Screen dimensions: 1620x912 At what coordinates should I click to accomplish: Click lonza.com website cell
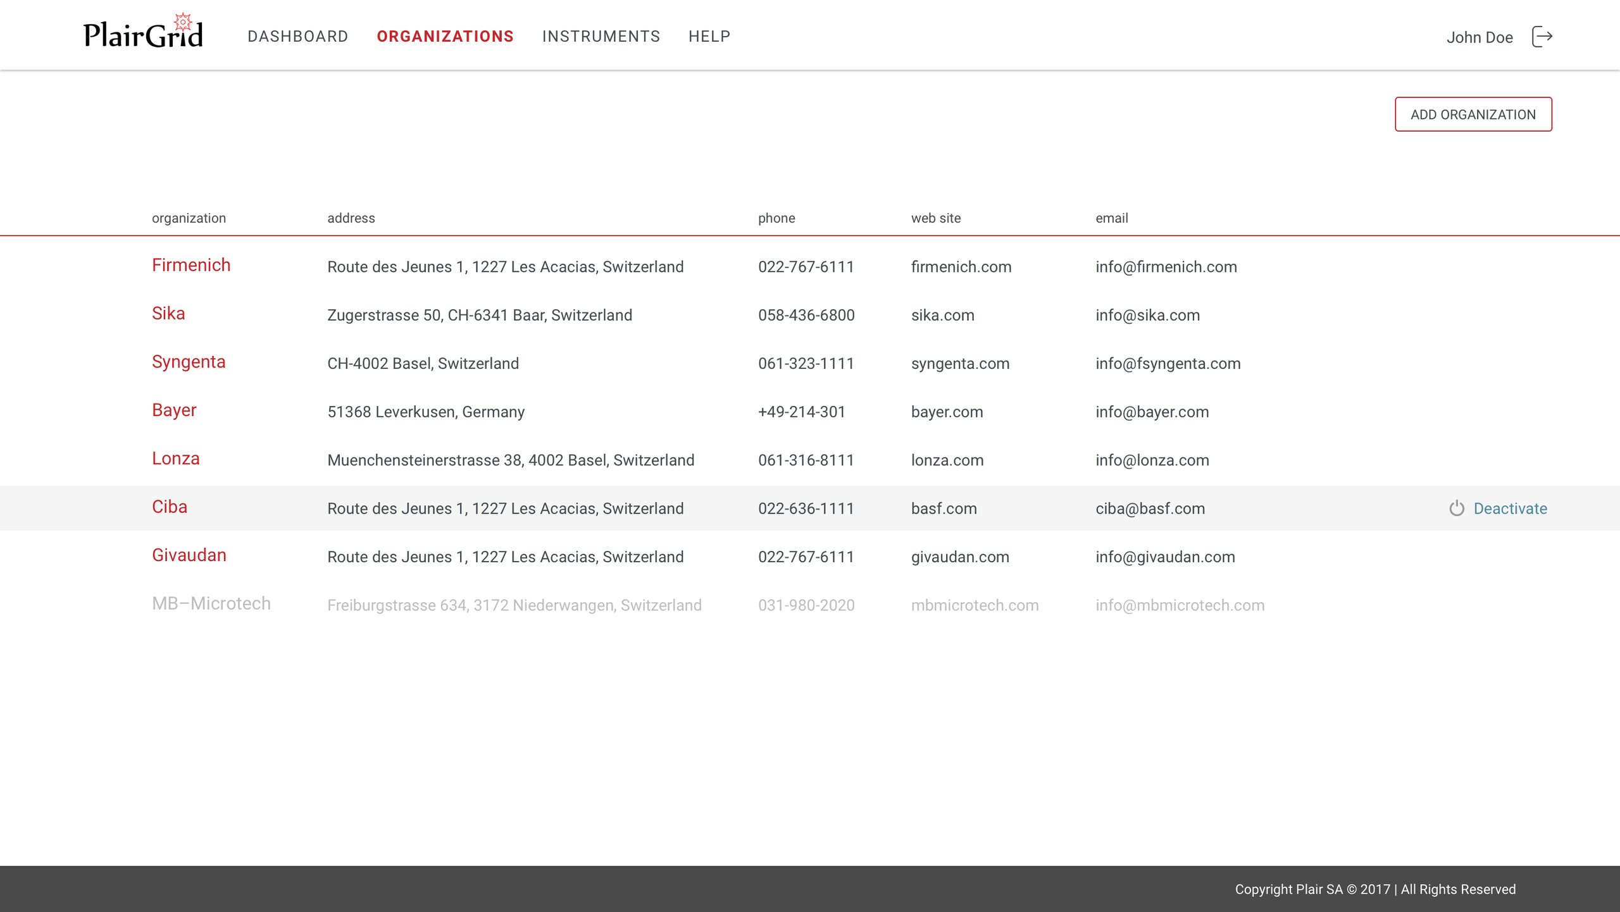pos(947,460)
